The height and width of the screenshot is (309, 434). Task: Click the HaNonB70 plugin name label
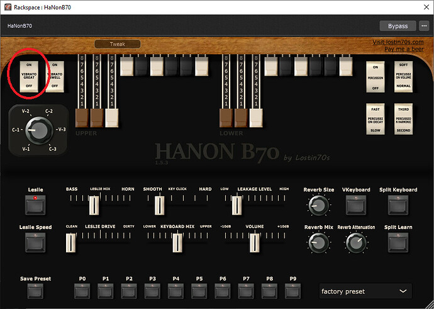point(19,26)
